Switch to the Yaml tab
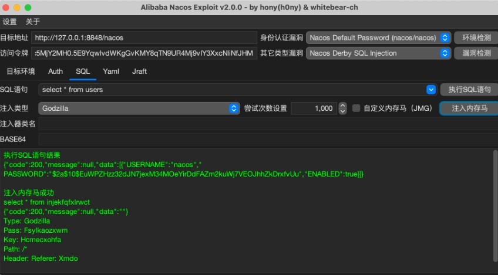The height and width of the screenshot is (275, 498). 111,72
